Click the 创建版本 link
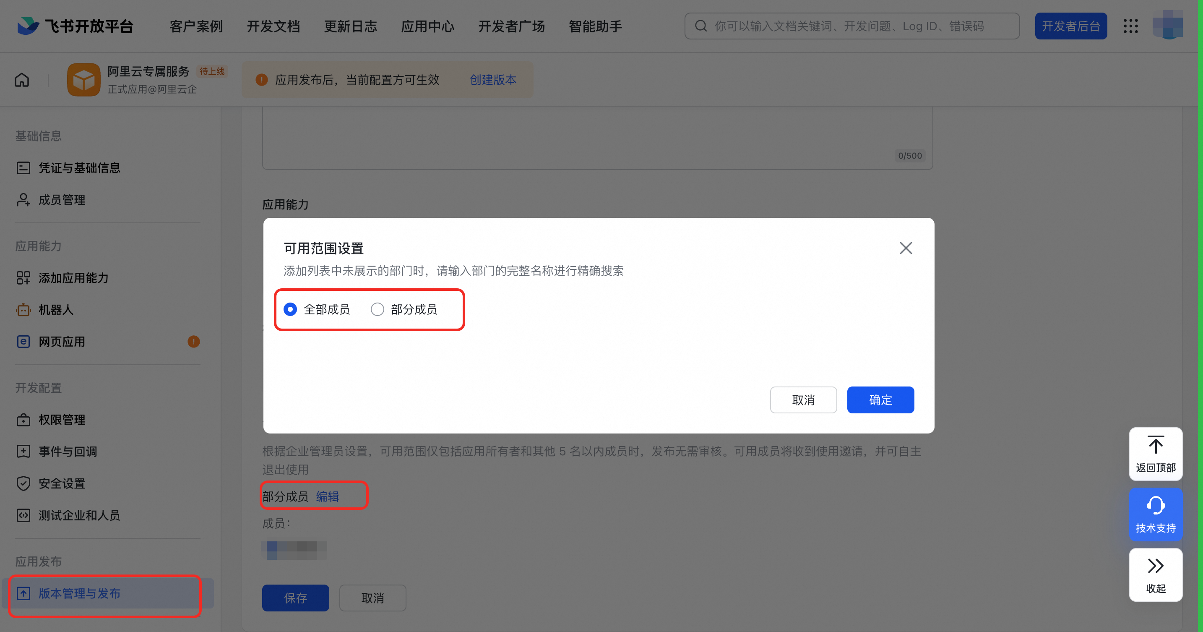 (493, 80)
